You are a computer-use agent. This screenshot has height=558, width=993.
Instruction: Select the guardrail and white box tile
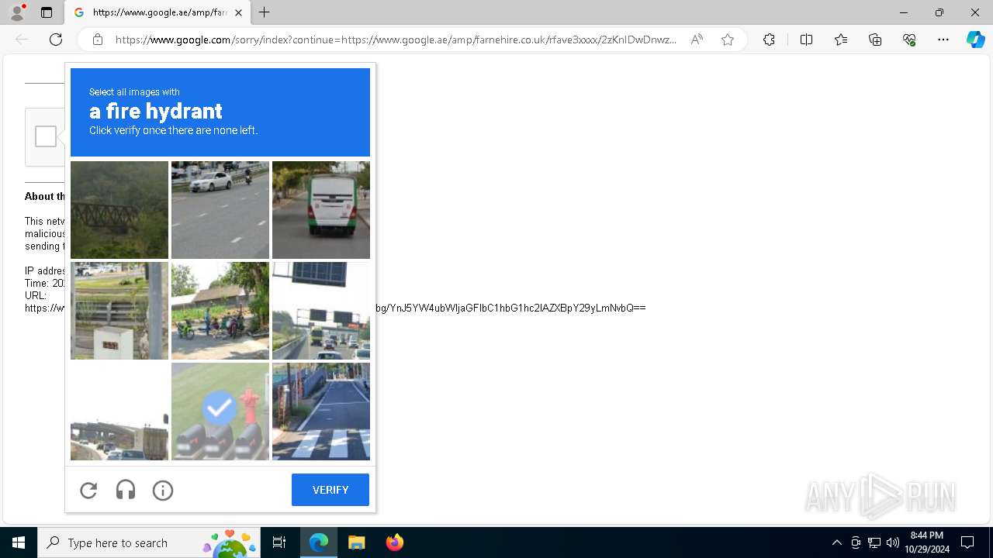pyautogui.click(x=119, y=311)
